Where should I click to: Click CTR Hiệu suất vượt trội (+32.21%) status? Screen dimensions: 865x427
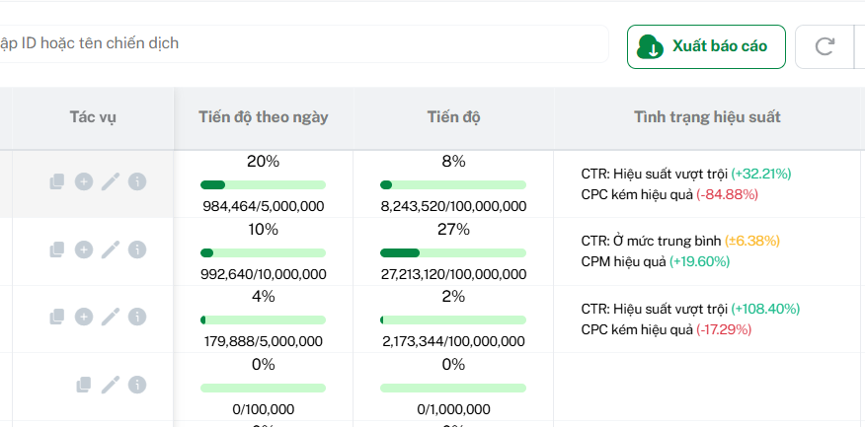(686, 175)
